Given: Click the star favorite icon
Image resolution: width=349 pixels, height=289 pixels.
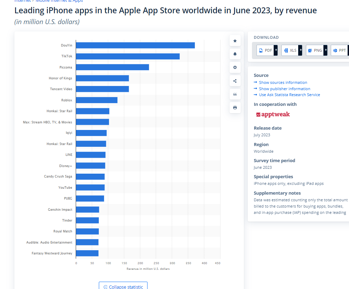Looking at the screenshot, I should coord(235,41).
